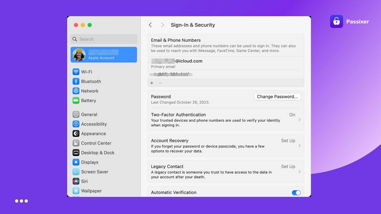Select the Desktop & Dock icon

(76, 153)
